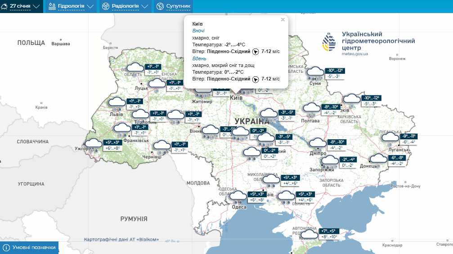Click the Luhansk weather cloud icon

[x=390, y=138]
